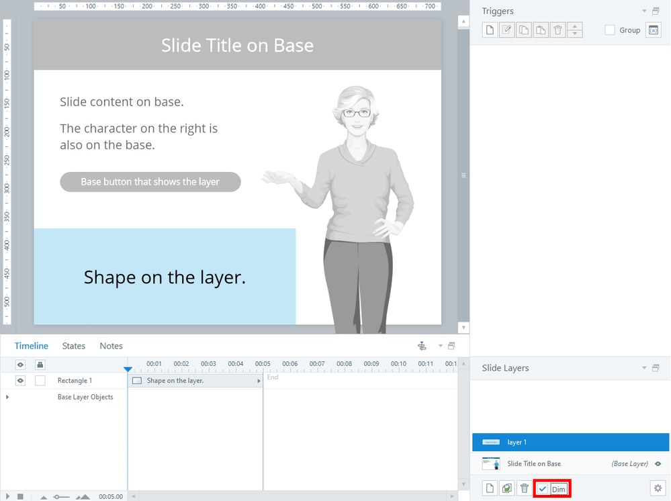
Task: Open timeline panel dropdown arrow
Action: click(x=441, y=346)
